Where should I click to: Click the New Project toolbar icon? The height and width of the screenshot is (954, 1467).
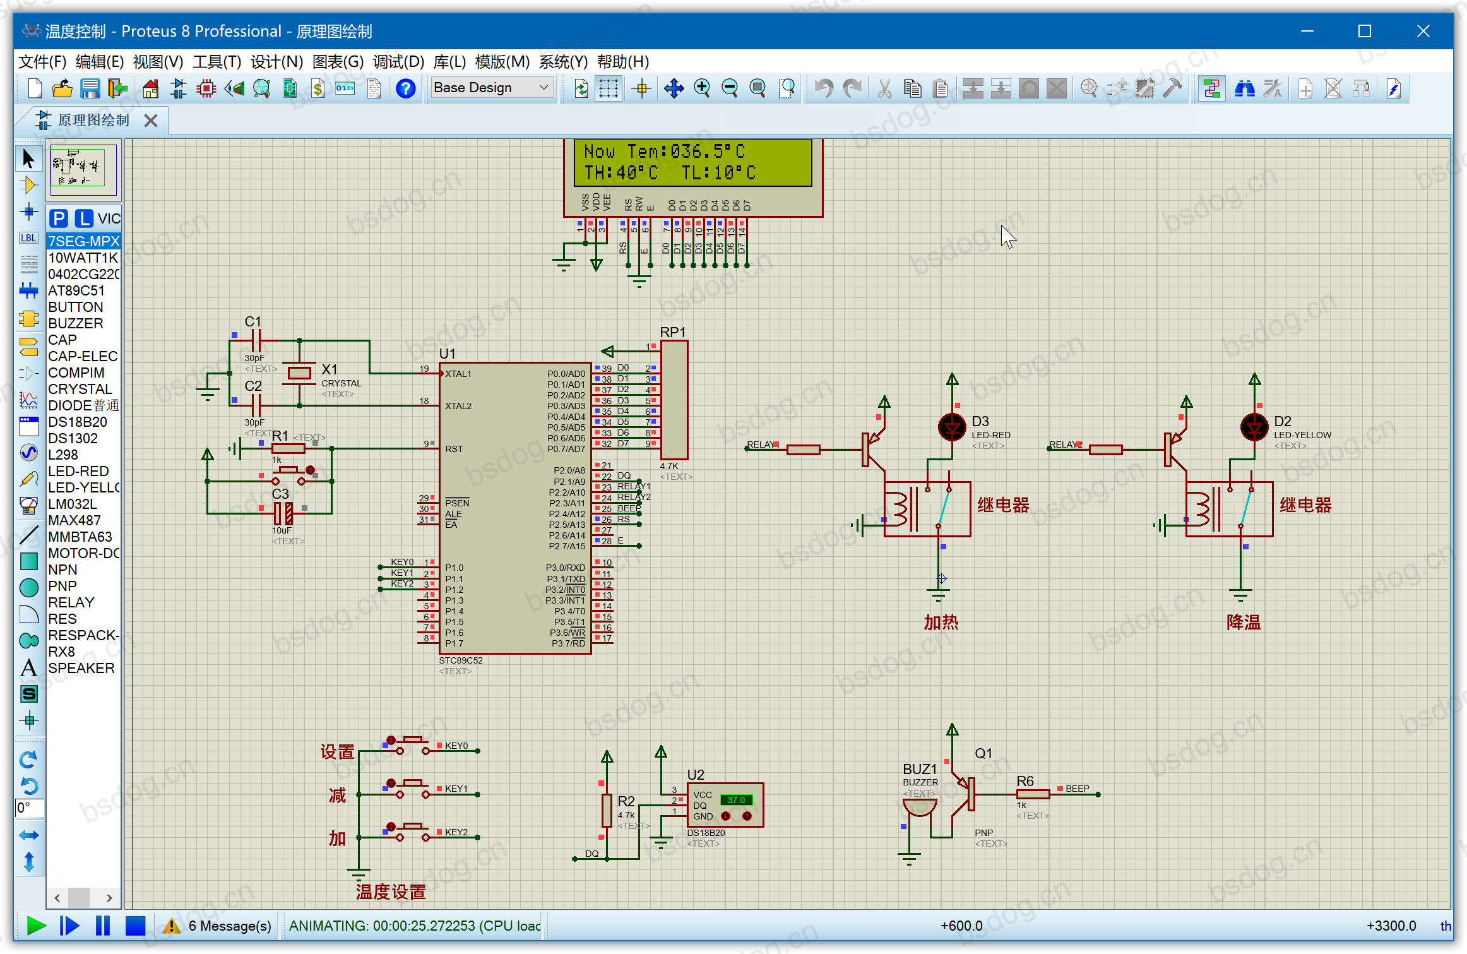(35, 88)
